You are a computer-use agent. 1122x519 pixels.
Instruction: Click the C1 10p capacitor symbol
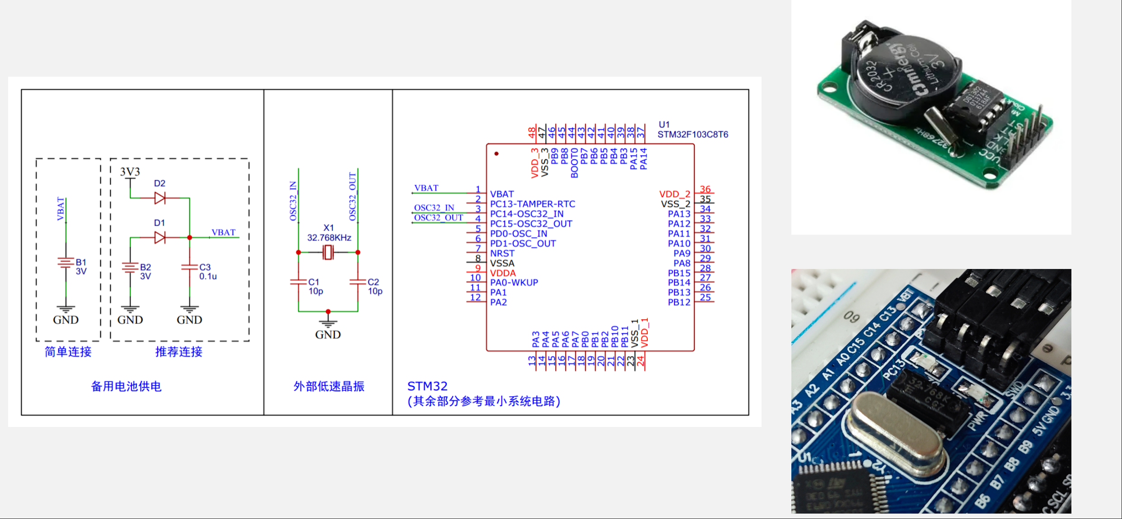coord(299,282)
